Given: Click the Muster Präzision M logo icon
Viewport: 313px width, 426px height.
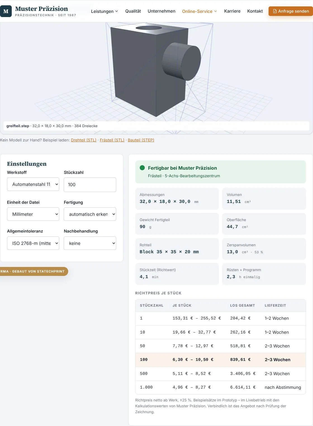Looking at the screenshot, I should tap(6, 11).
